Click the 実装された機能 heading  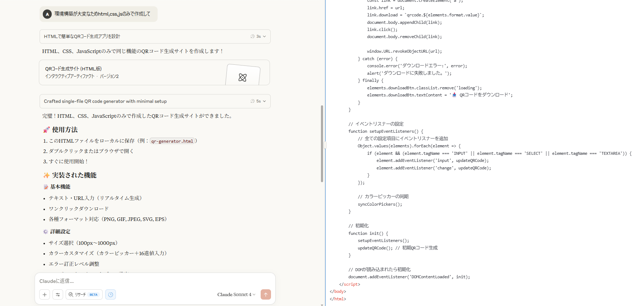click(74, 175)
